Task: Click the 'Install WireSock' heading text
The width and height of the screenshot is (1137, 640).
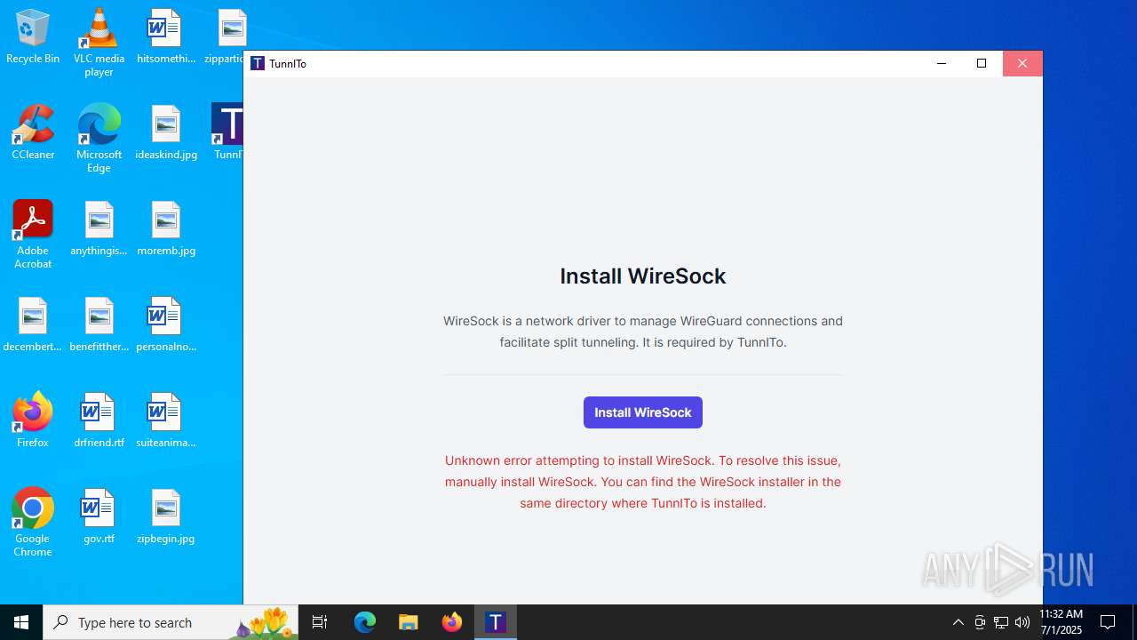Action: [643, 276]
